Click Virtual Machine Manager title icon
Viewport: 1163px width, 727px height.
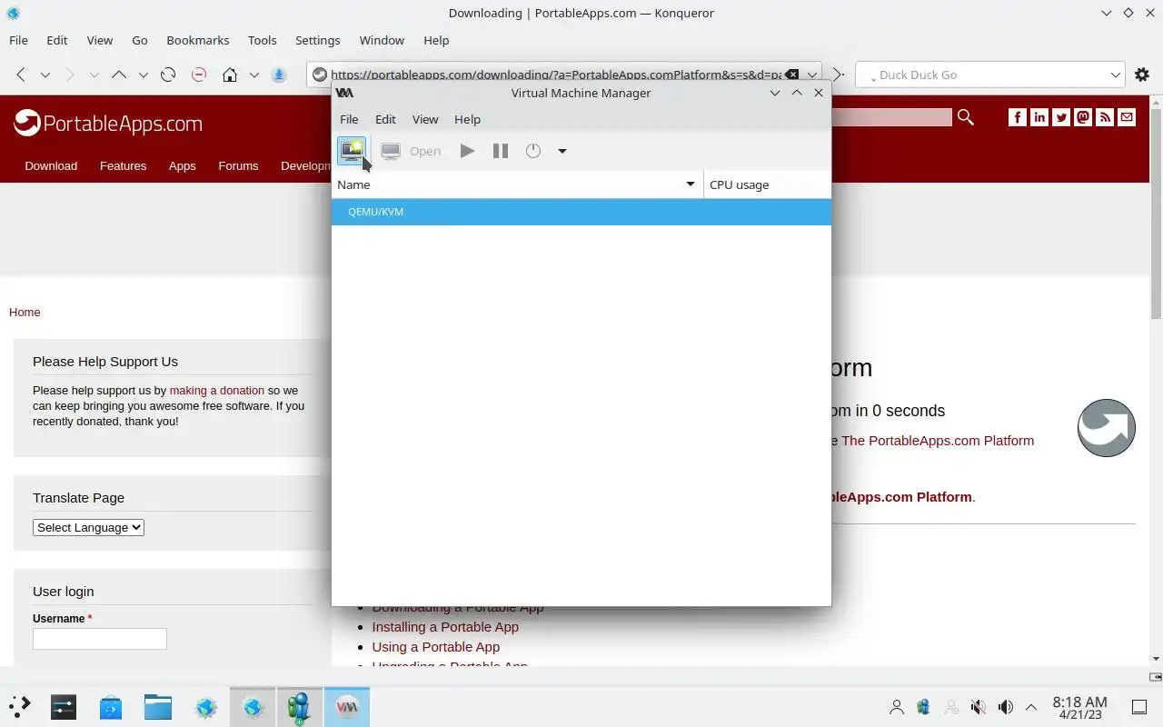coord(344,93)
